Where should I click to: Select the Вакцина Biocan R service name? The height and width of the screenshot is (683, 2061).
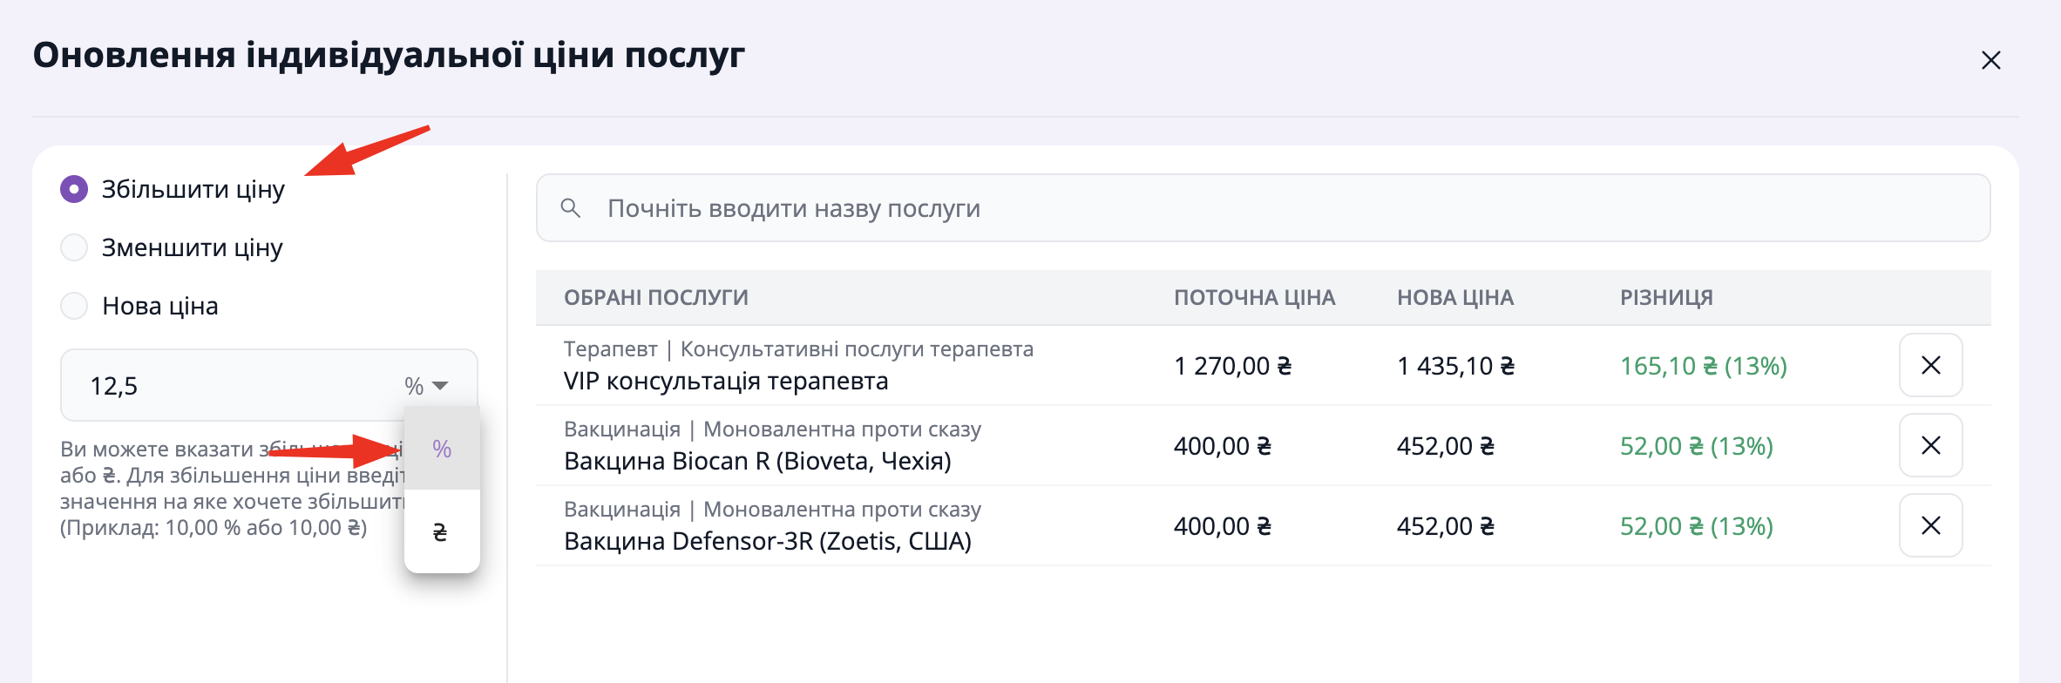pos(757,461)
